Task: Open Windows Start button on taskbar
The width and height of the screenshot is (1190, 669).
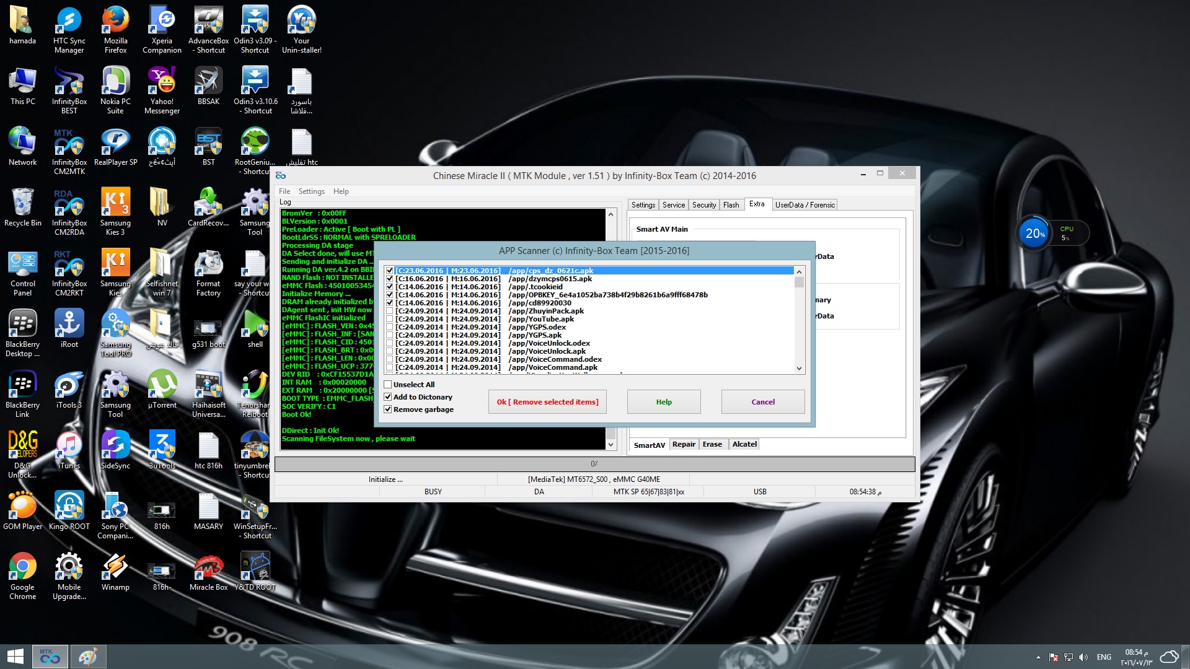Action: tap(15, 657)
